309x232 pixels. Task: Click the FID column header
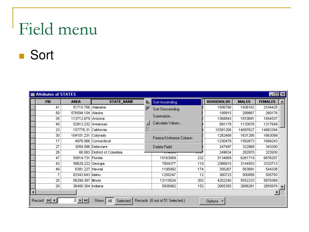click(48, 101)
